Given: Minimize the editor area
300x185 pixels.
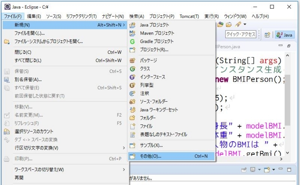Looking at the screenshot, I should point(280,45).
